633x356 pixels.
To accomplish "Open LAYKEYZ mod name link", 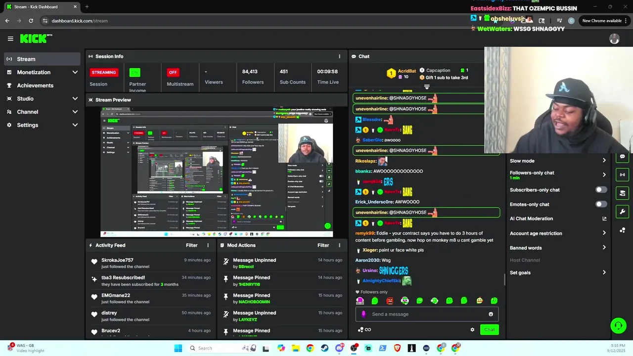I will click(248, 319).
